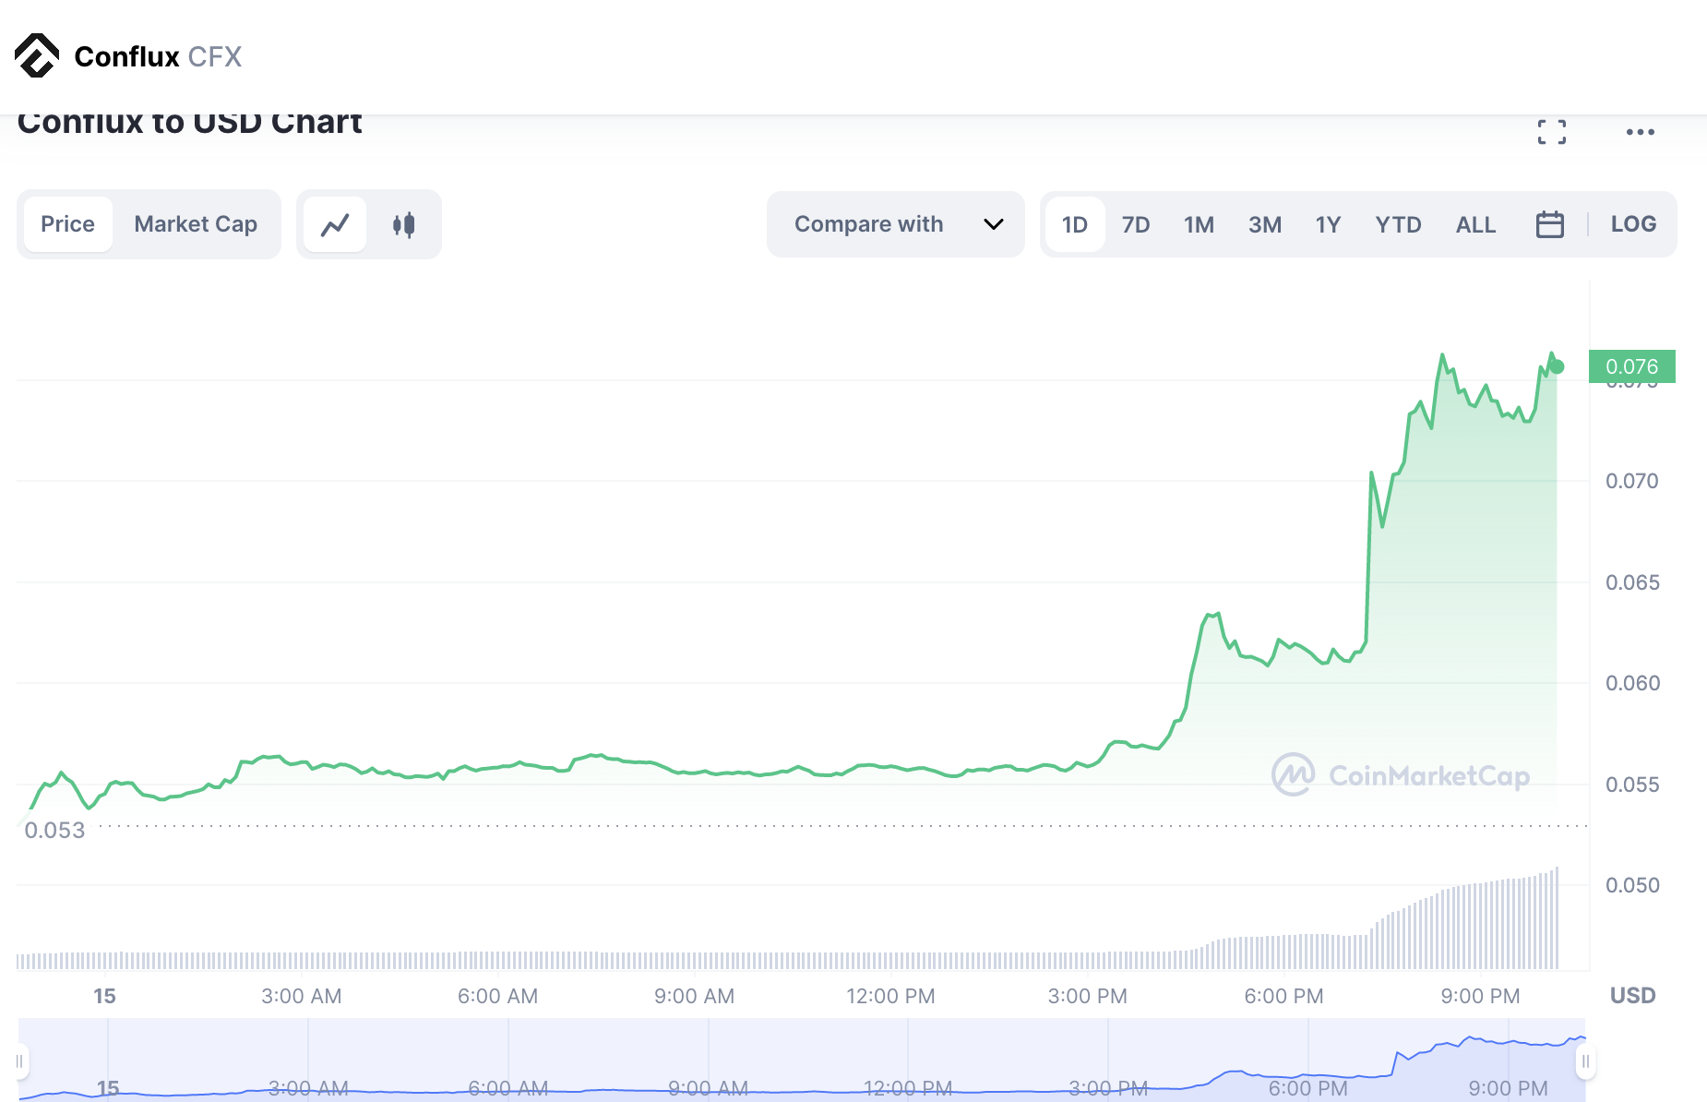Click the left range slider handle
1707x1102 pixels.
[19, 1061]
